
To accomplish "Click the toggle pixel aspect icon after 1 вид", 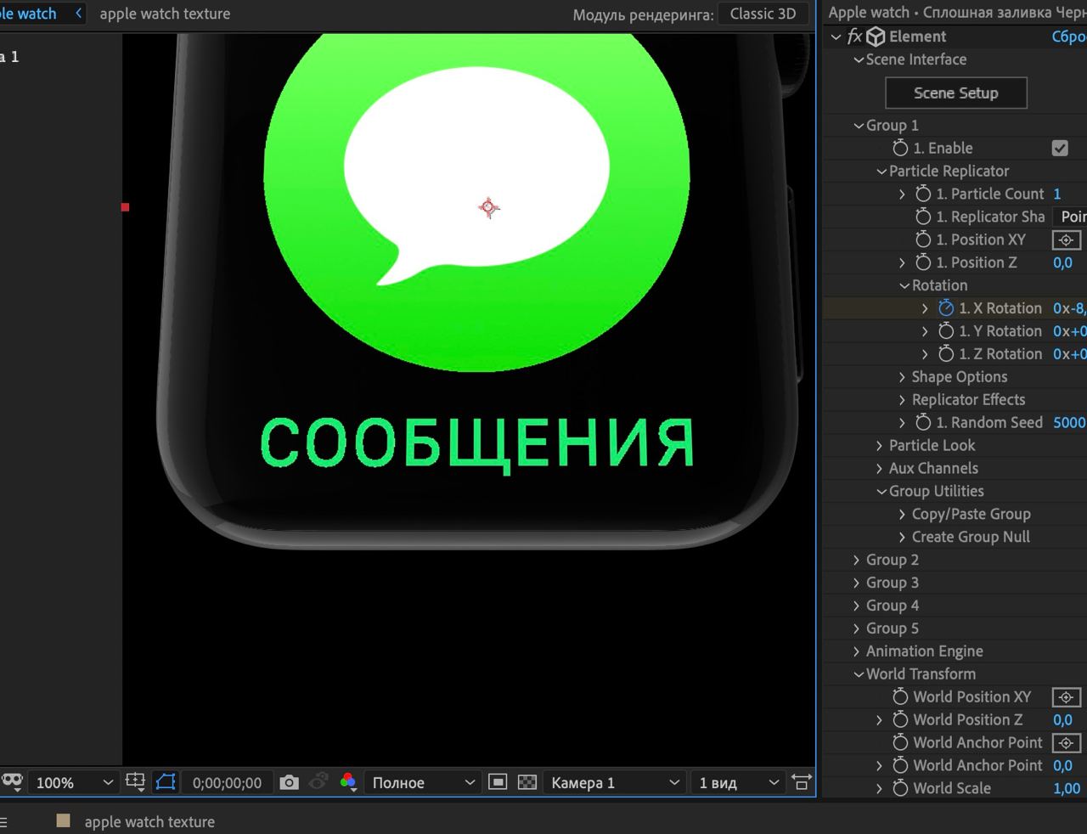I will coord(801,782).
